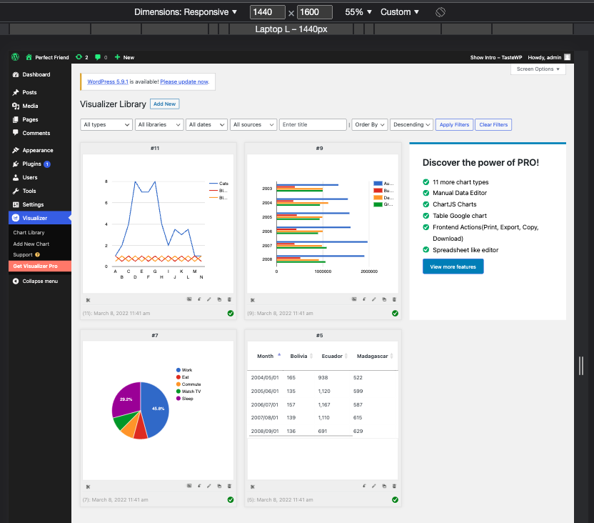The height and width of the screenshot is (523, 594).
Task: Open the 55% zoom dropdown
Action: coord(358,12)
